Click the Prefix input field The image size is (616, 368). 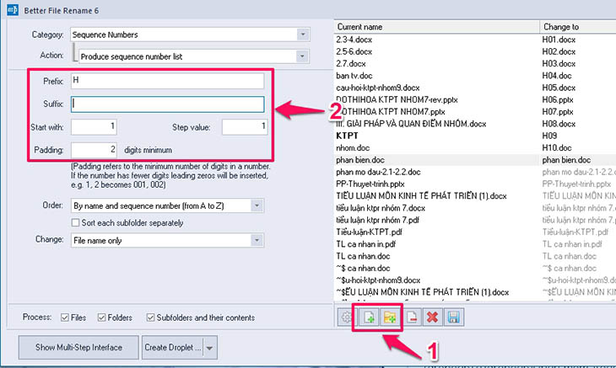click(x=167, y=81)
